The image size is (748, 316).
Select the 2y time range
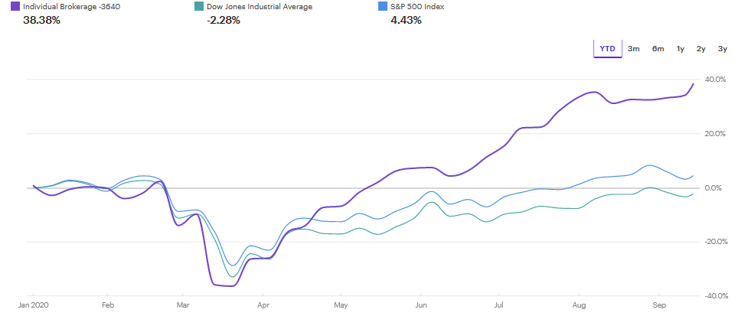(x=701, y=49)
